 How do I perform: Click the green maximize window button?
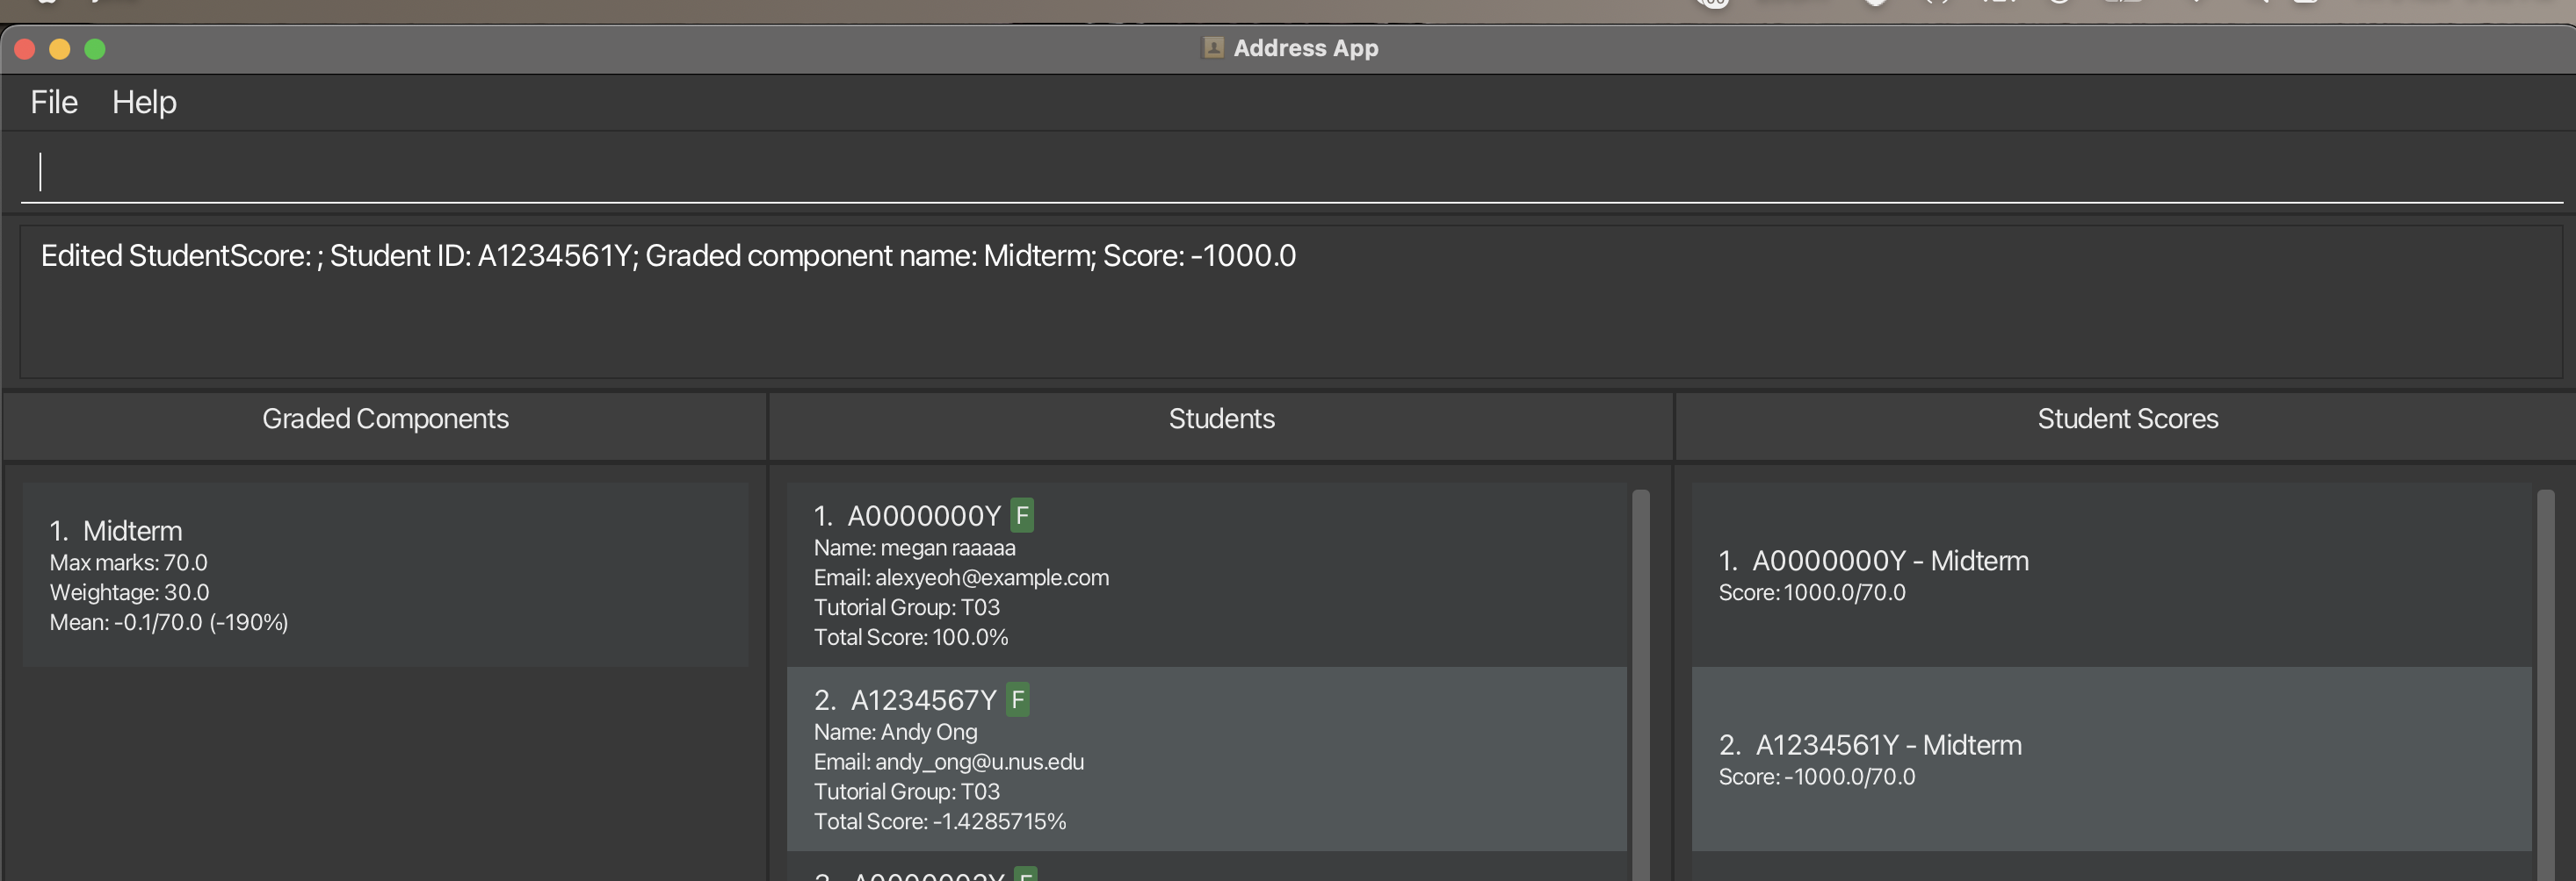pos(95,49)
